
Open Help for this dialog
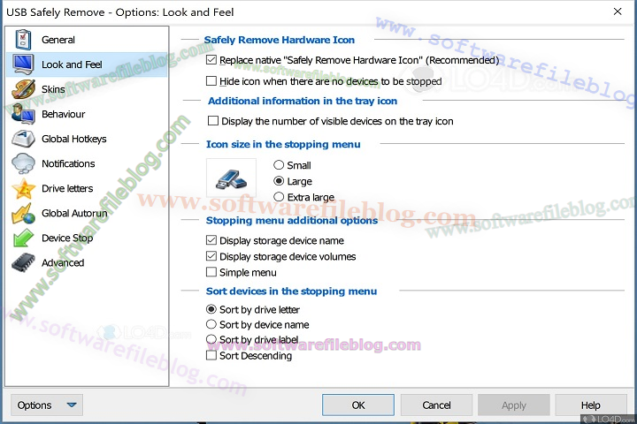591,405
